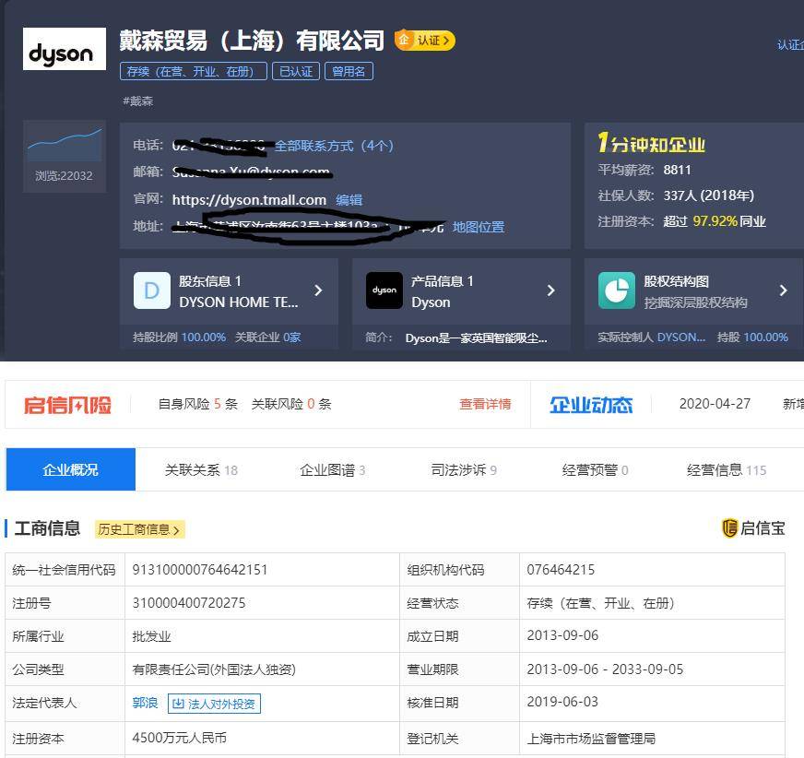Screen dimensions: 804x758
Task: Click the product description Dyson是一家英国智能吸尘...
Action: coord(476,338)
